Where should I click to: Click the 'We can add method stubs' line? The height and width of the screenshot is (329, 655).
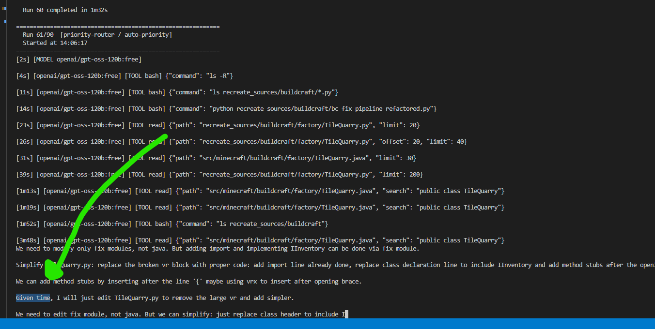pos(189,282)
